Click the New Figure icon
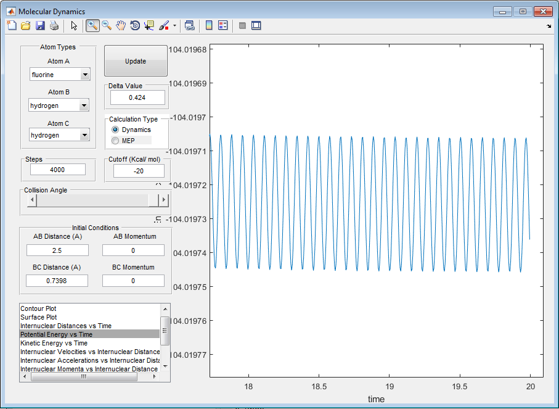 point(12,25)
